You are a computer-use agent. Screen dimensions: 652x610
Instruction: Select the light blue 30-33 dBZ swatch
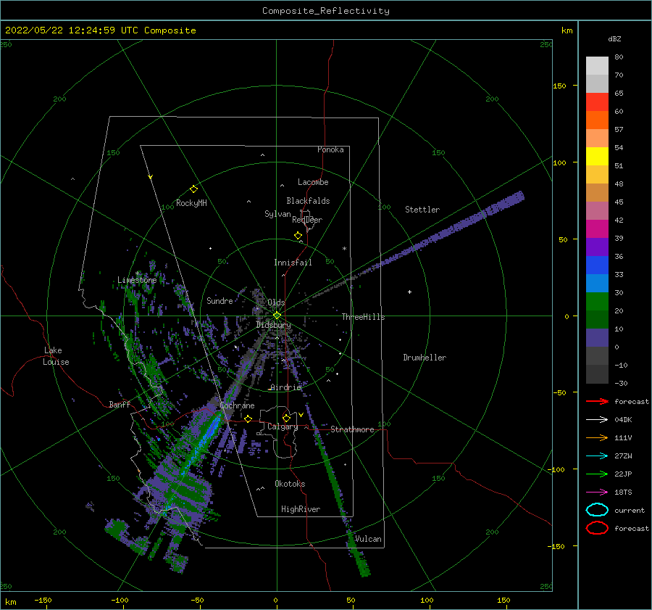pyautogui.click(x=597, y=283)
